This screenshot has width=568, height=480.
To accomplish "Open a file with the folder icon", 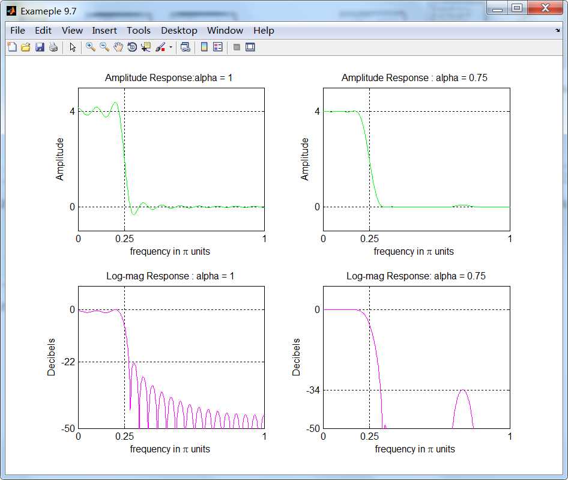I will [26, 47].
